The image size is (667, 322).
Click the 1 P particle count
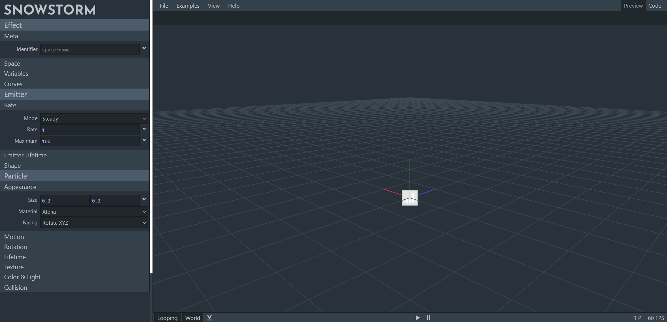[637, 318]
